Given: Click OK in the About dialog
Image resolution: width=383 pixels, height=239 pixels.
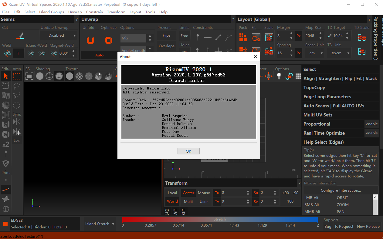Looking at the screenshot, I should point(188,151).
